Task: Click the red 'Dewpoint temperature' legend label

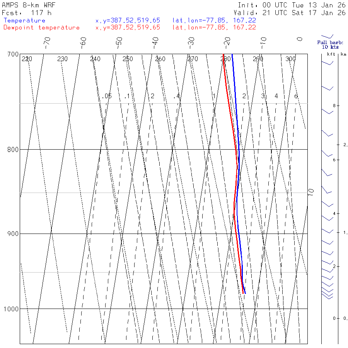Action: (x=41, y=27)
